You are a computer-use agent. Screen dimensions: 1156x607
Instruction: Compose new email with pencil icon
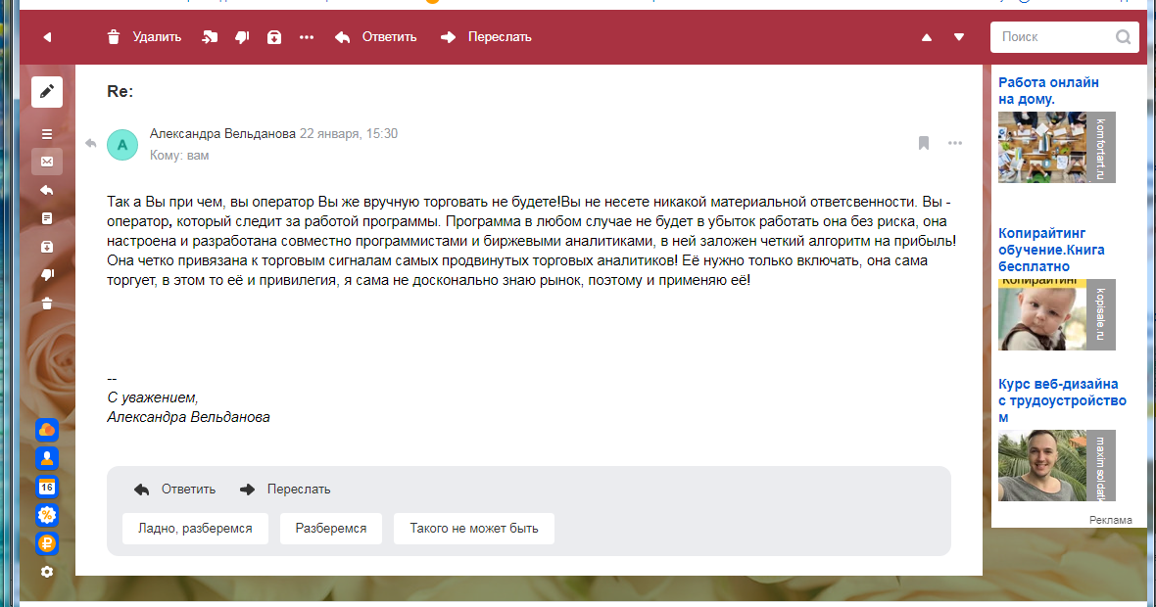(47, 91)
